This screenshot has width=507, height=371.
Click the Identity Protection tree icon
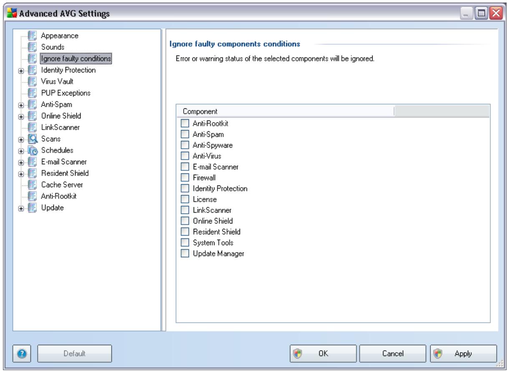pyautogui.click(x=33, y=70)
